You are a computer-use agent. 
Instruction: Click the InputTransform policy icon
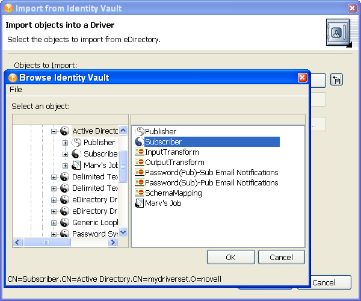(x=140, y=152)
